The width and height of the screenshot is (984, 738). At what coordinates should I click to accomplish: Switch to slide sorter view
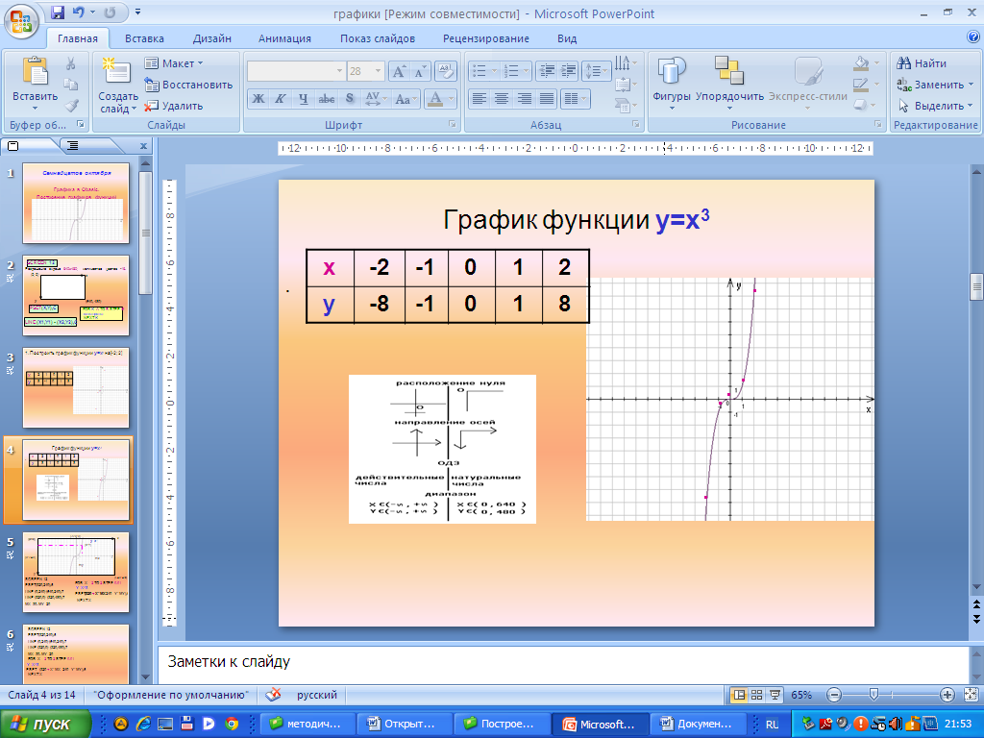click(x=756, y=695)
